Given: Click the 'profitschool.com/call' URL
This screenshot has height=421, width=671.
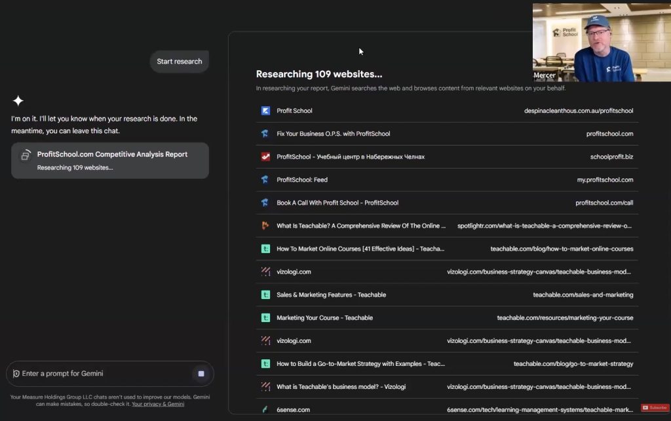Looking at the screenshot, I should coord(604,203).
